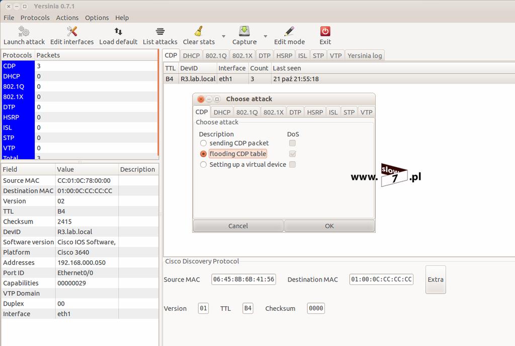Click the red Exit power icon

[x=325, y=31]
